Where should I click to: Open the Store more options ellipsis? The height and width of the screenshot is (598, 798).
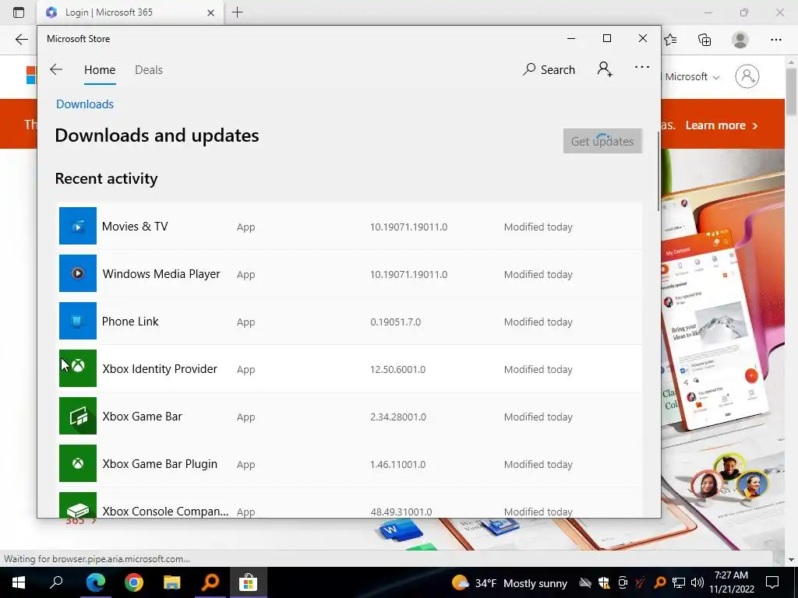(x=642, y=67)
